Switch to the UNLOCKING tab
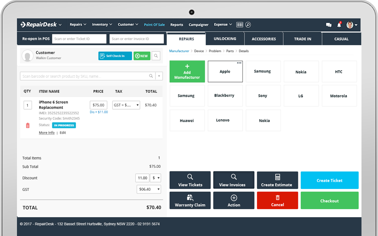Screen dimensions: 378x236 point(225,39)
